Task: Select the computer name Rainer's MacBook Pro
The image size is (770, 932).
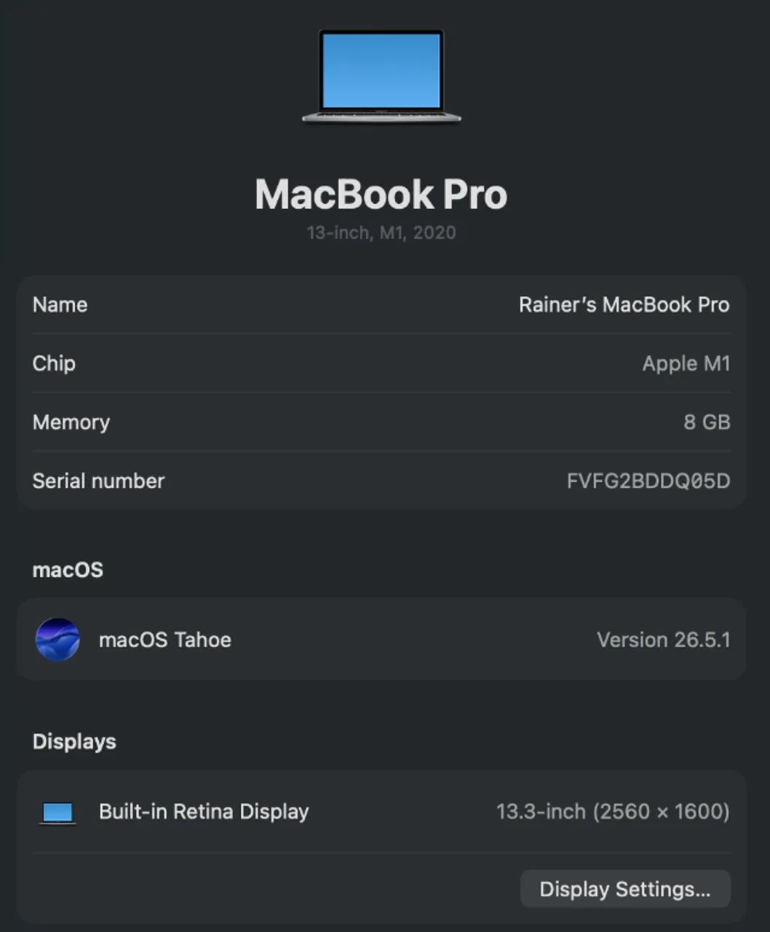Action: [624, 304]
